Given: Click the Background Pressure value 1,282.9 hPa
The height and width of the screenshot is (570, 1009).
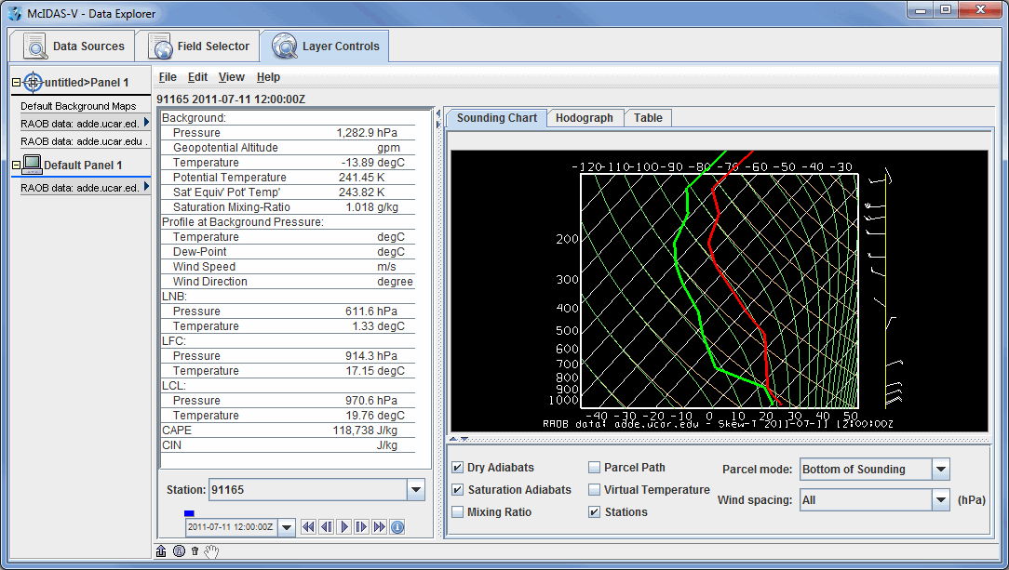Looking at the screenshot, I should [367, 133].
